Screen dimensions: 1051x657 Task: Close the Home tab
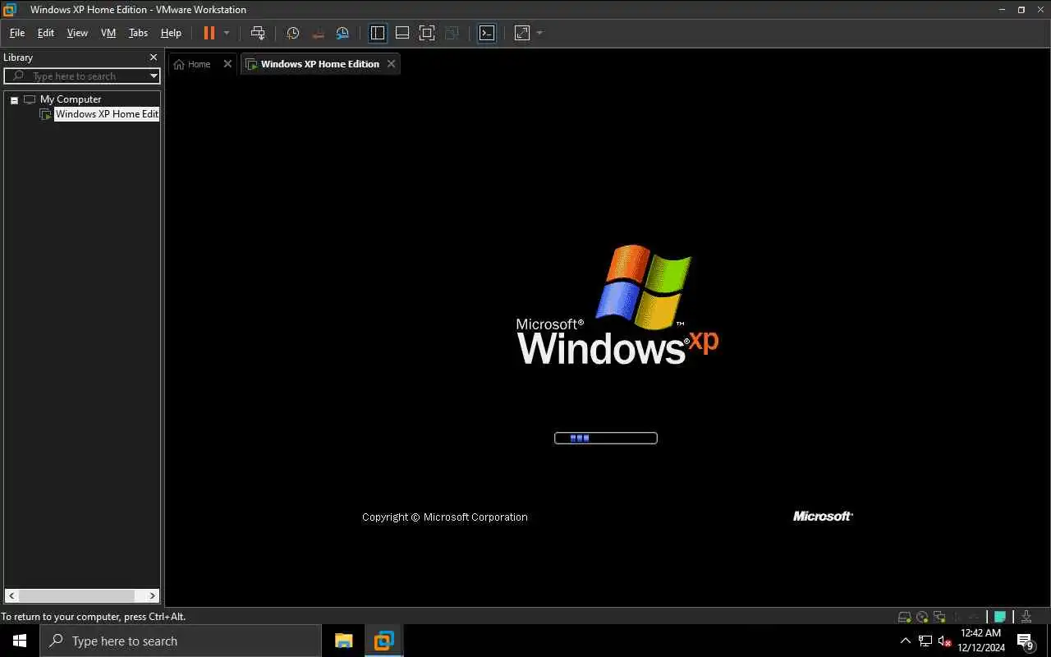tap(227, 64)
